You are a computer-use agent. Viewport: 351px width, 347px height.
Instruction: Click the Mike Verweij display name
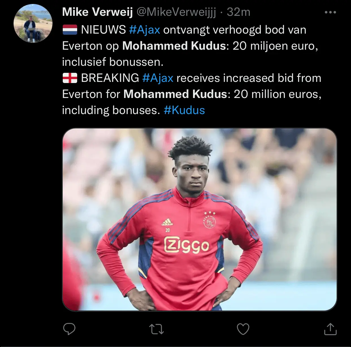tap(97, 12)
